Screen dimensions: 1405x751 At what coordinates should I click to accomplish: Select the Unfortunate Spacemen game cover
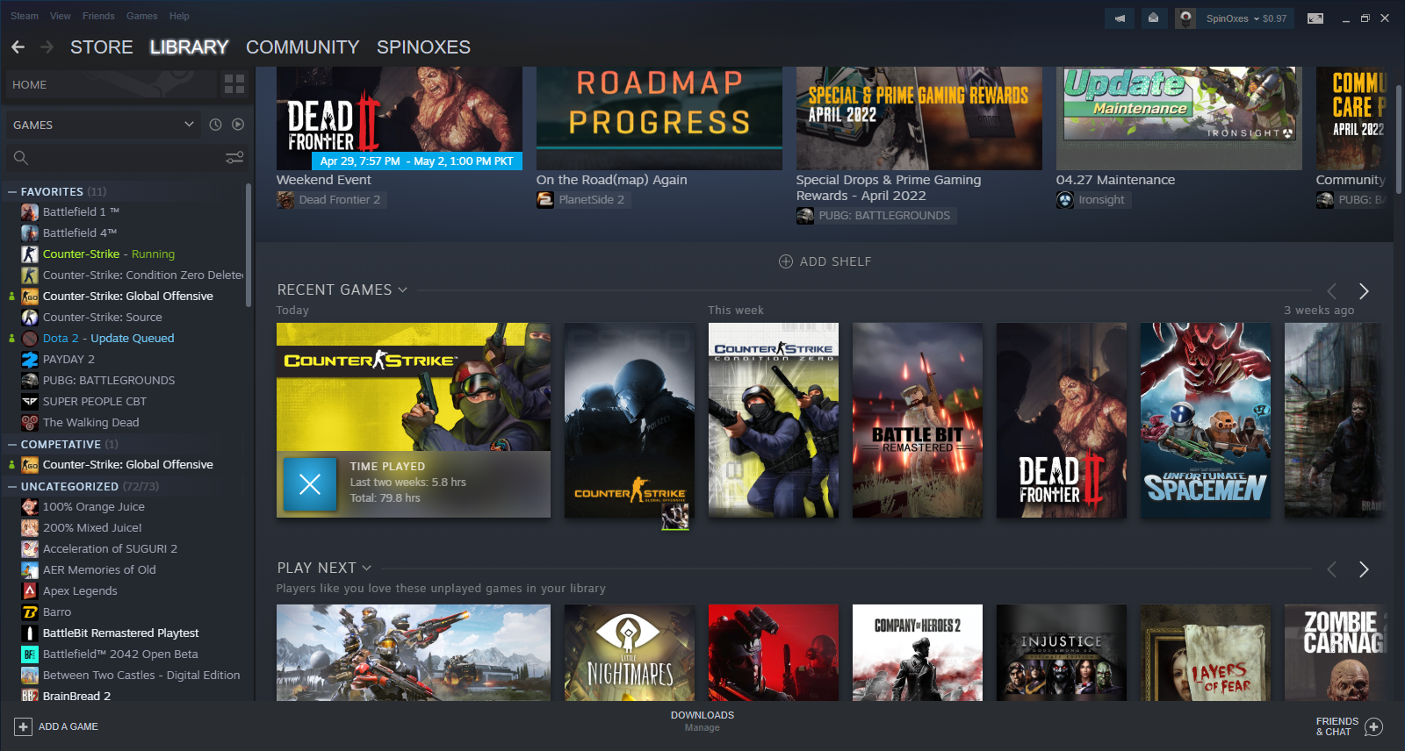point(1205,420)
